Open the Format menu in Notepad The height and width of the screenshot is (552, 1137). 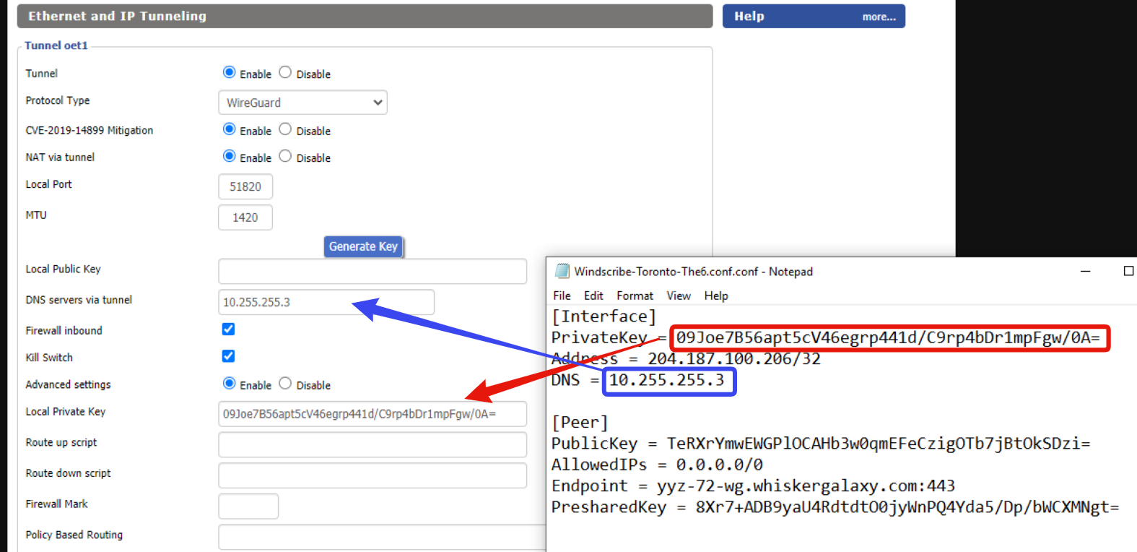click(635, 296)
